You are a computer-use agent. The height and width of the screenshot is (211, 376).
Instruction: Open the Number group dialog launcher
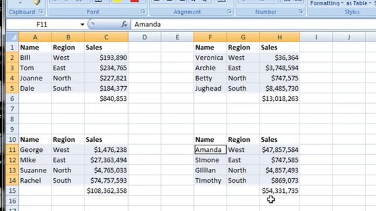pyautogui.click(x=300, y=11)
